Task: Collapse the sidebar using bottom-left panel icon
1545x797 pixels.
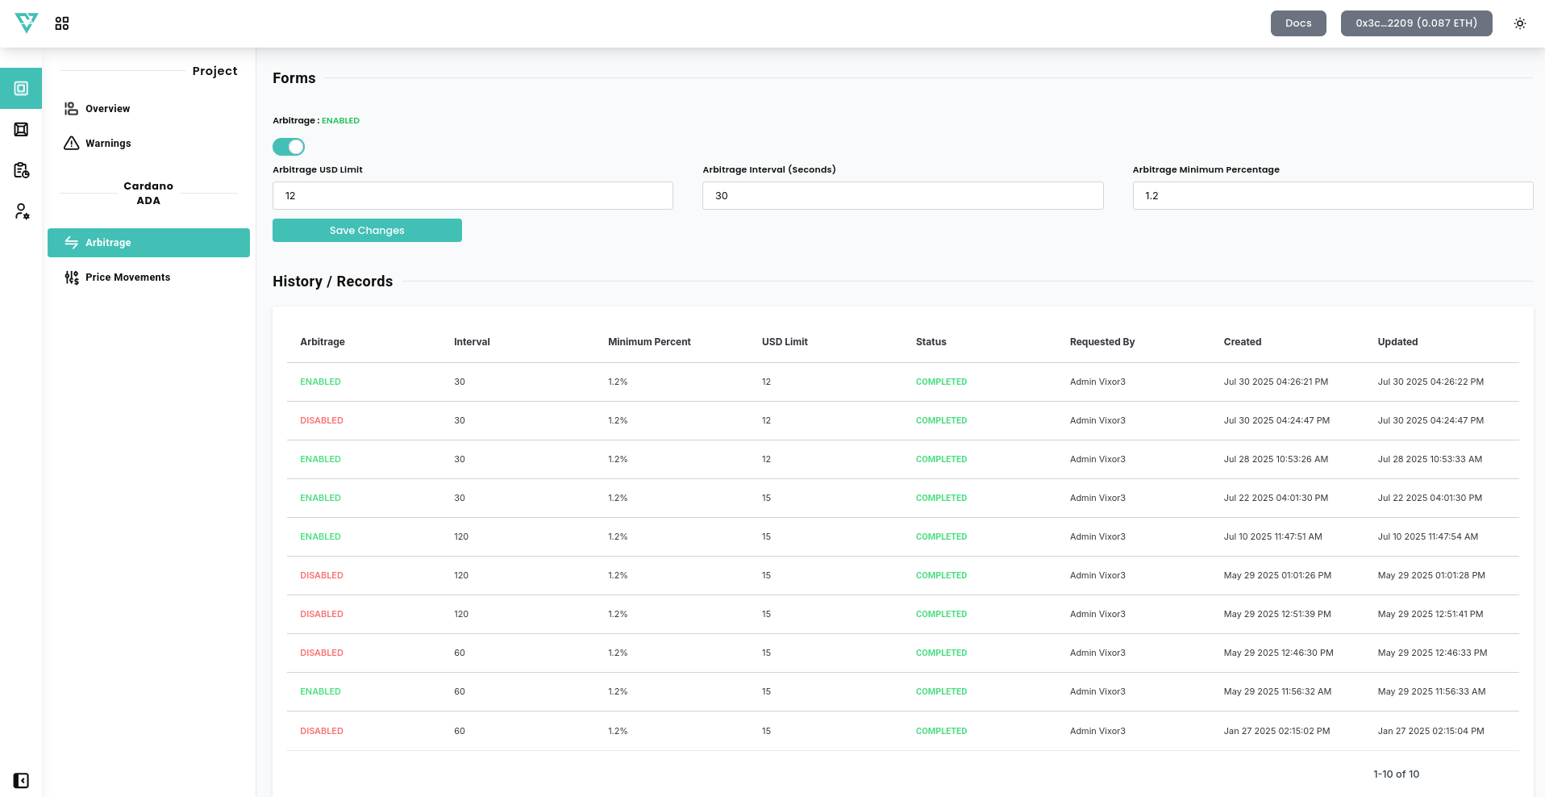Action: (x=21, y=780)
